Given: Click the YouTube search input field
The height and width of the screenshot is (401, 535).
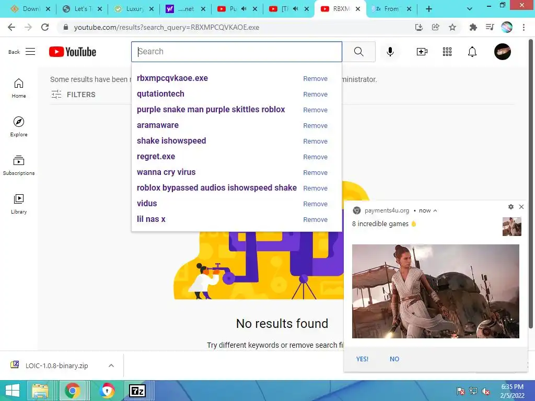Looking at the screenshot, I should tap(237, 52).
